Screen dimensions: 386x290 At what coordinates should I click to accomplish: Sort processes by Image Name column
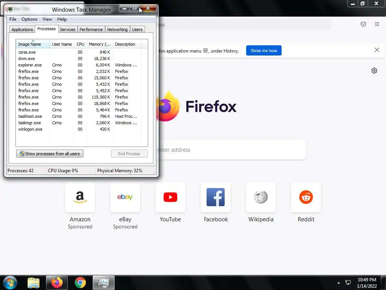coord(33,44)
